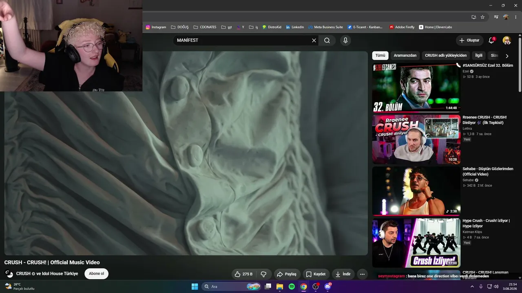Screen dimensions: 522x293
Task: Open the CDONATES bookmark folder
Action: 205,27
